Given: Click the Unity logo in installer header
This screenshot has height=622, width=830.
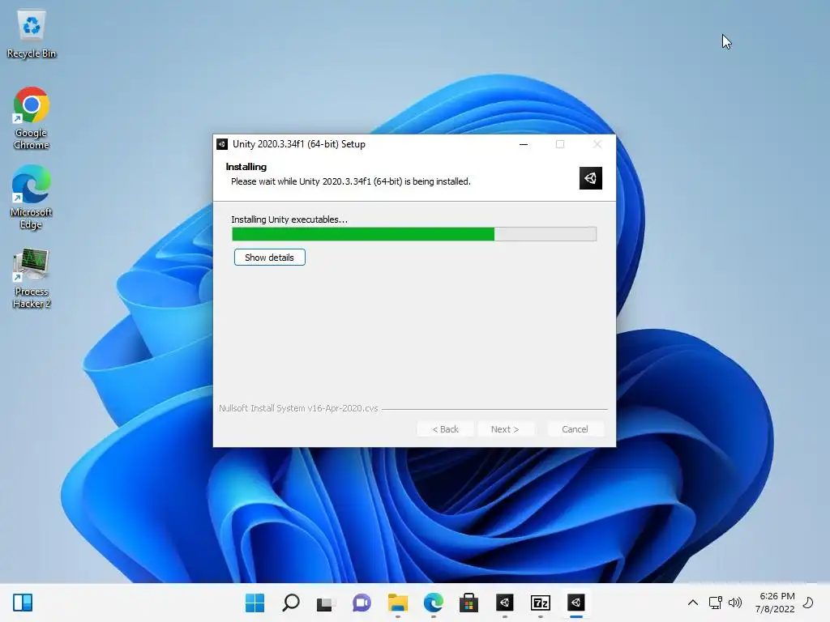Looking at the screenshot, I should pyautogui.click(x=591, y=178).
